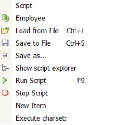
Task: Click the green database icon beside Employee
Action: coord(5,18)
